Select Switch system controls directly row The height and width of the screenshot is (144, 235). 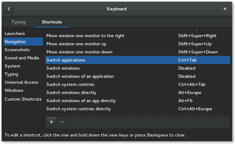click(x=79, y=109)
